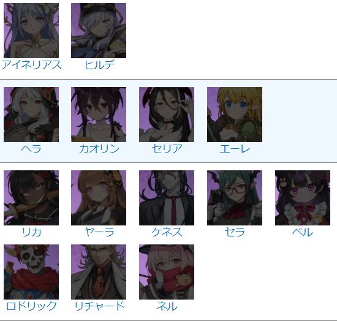Select the ヒルデ character portrait
This screenshot has height=321, width=337.
[x=99, y=31]
